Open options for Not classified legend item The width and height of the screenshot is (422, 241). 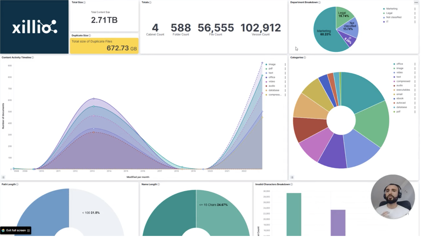(x=415, y=17)
